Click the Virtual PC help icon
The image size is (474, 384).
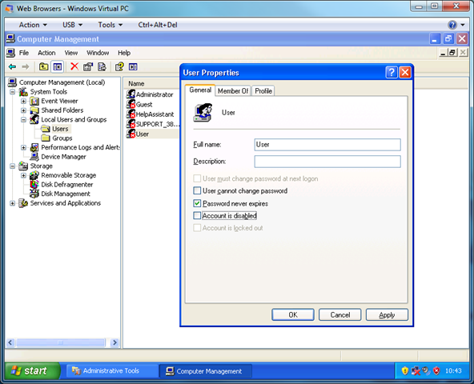click(452, 25)
